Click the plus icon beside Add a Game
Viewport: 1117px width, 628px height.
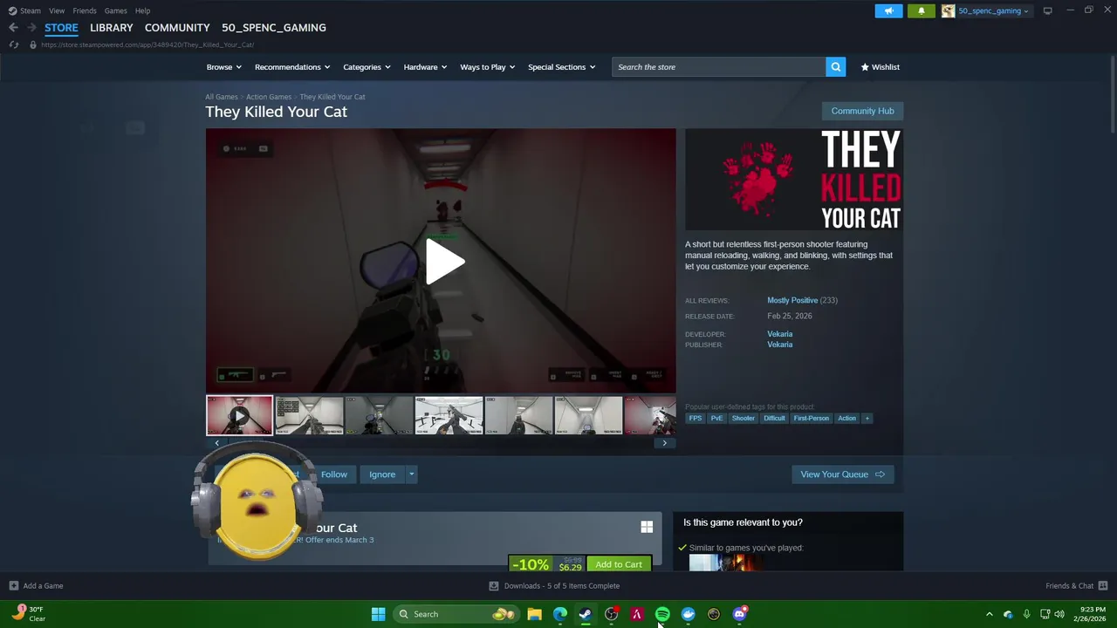pos(13,586)
